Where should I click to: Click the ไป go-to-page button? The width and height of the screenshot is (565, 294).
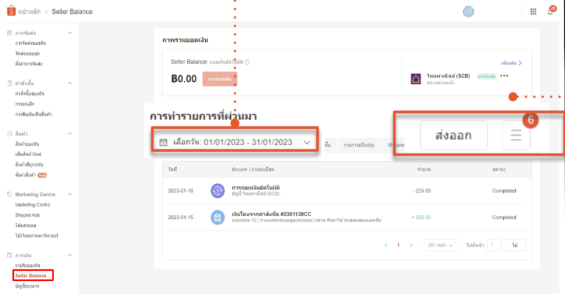tap(515, 245)
